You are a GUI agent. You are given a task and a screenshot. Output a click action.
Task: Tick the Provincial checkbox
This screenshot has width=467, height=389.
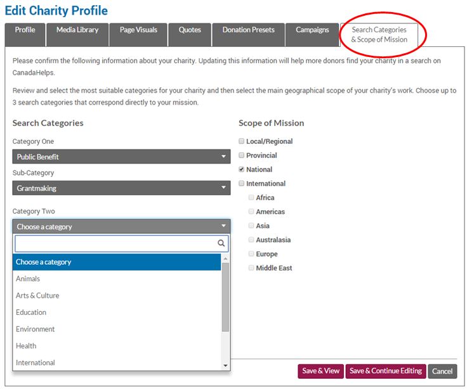(242, 155)
